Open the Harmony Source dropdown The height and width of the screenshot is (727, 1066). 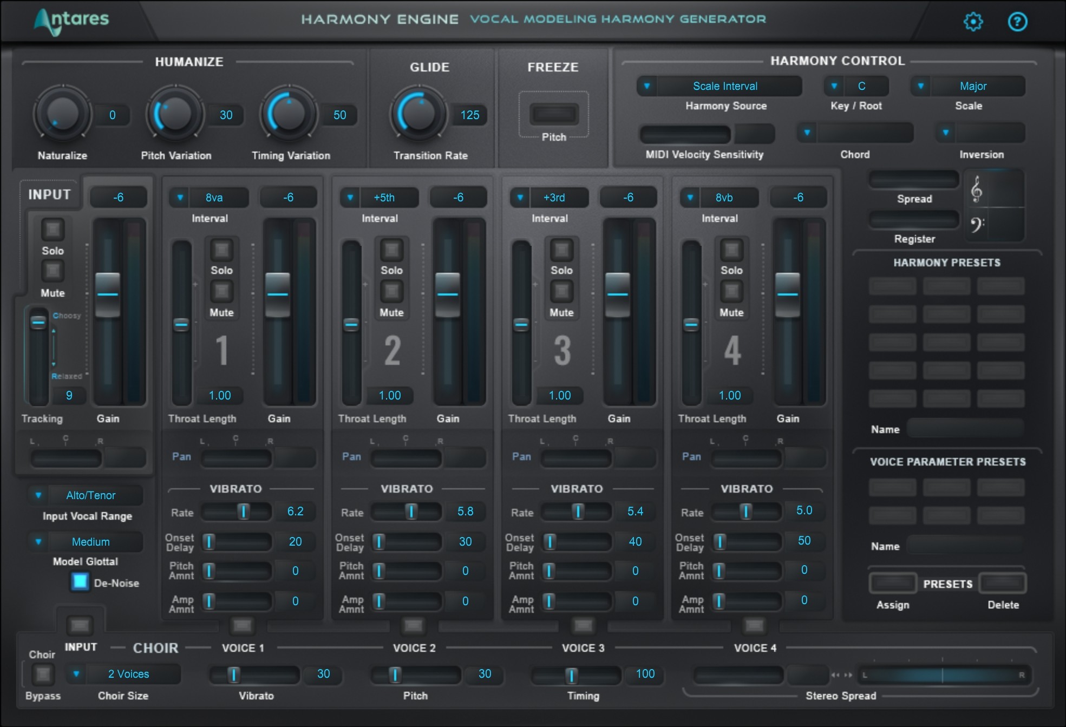719,86
